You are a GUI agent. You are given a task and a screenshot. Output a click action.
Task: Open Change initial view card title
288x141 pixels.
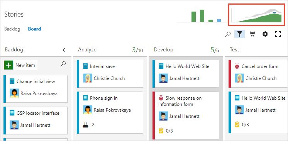(x=36, y=82)
